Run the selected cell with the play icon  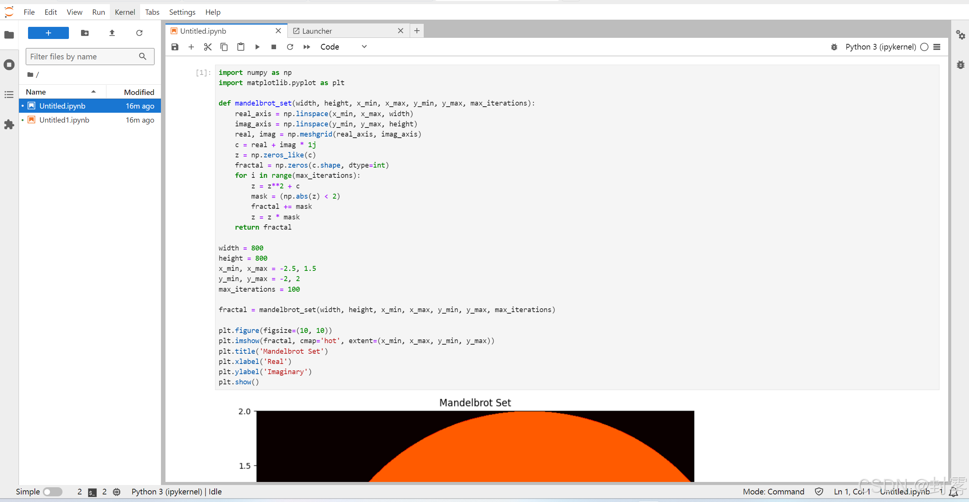(x=257, y=47)
